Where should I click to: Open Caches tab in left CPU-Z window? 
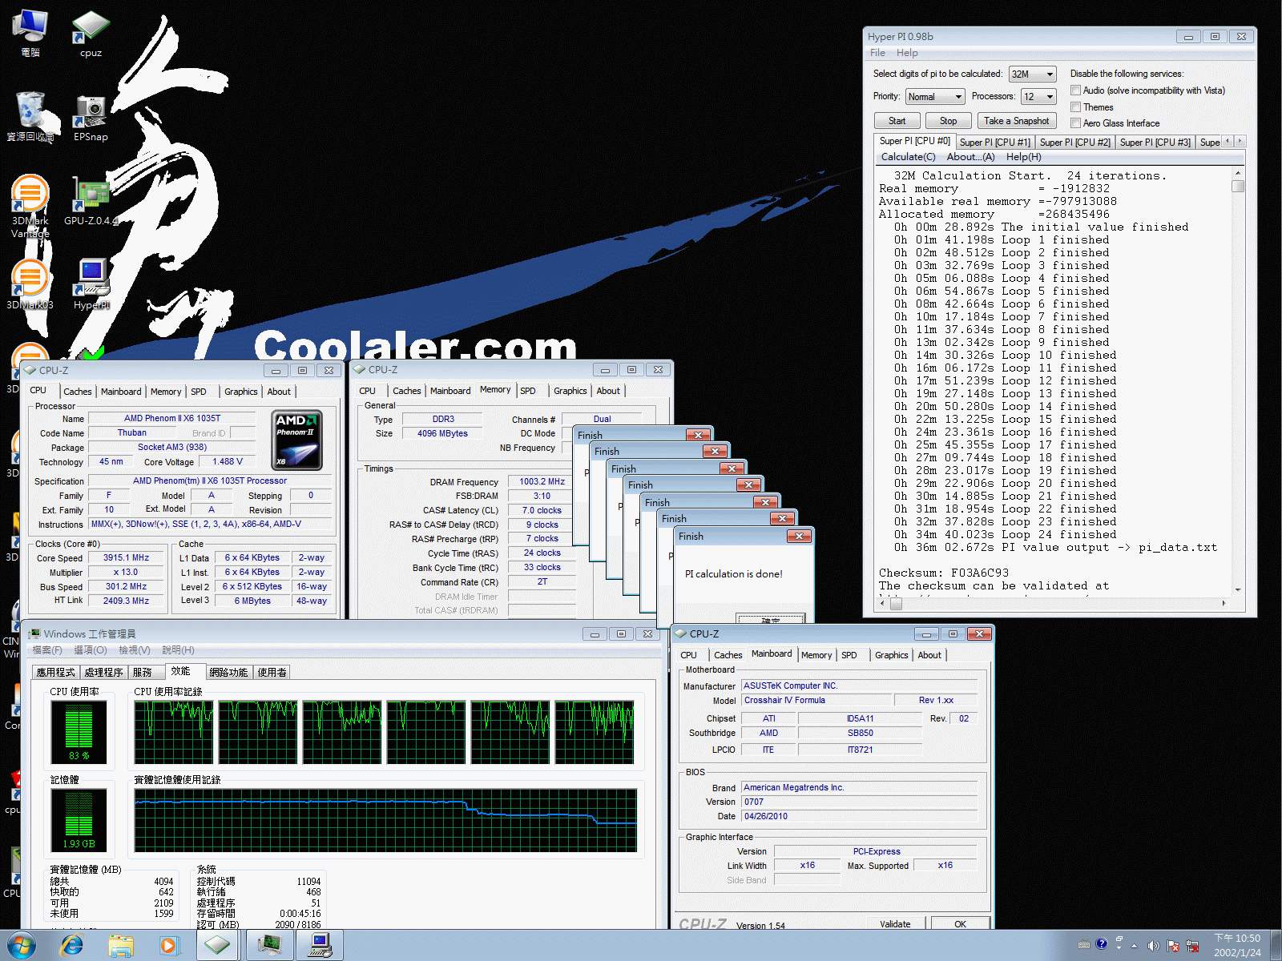[78, 392]
